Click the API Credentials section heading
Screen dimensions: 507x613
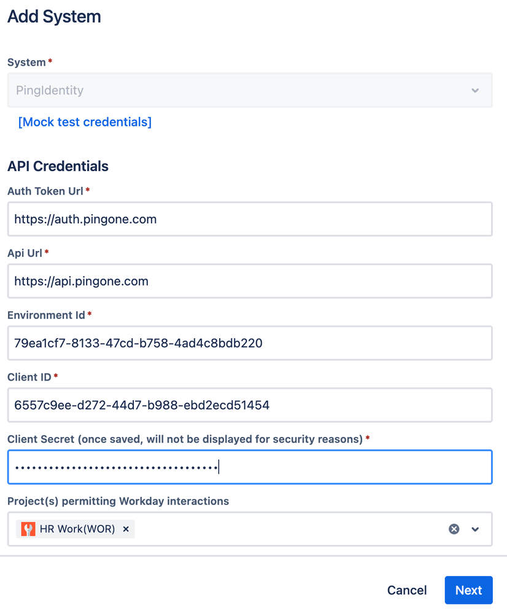(x=58, y=166)
